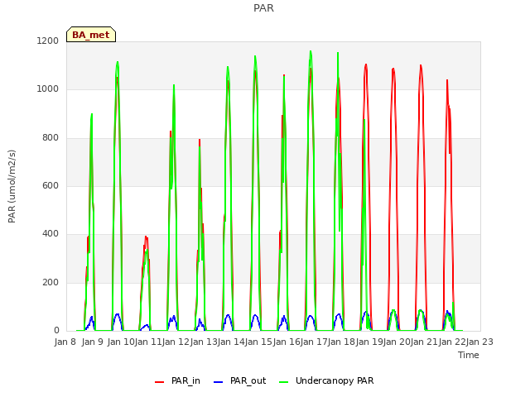
Task: Click the blue PAR_out legend swatch
Action: pyautogui.click(x=219, y=382)
